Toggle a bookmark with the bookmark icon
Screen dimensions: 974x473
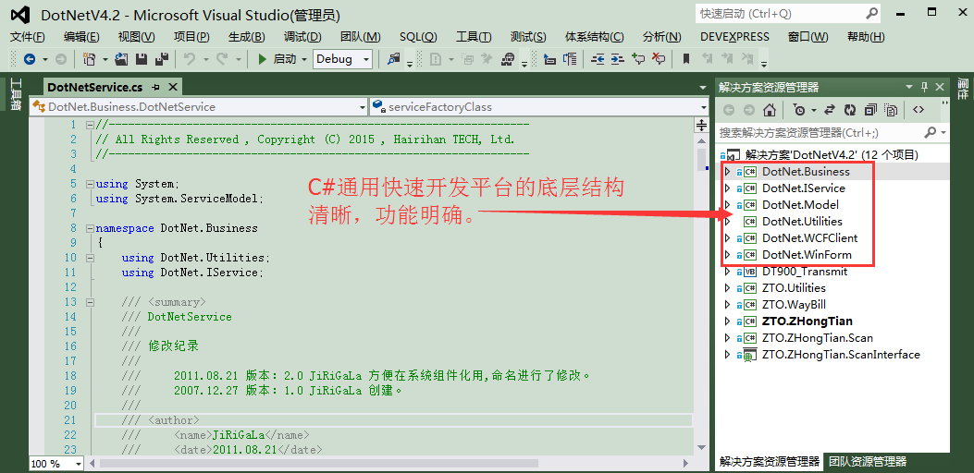686,60
